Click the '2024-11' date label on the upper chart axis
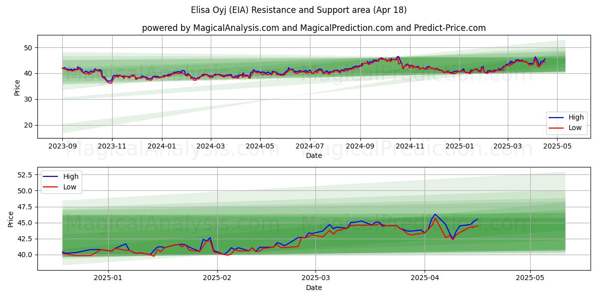Image resolution: width=598 pixels, height=299 pixels. (x=410, y=147)
